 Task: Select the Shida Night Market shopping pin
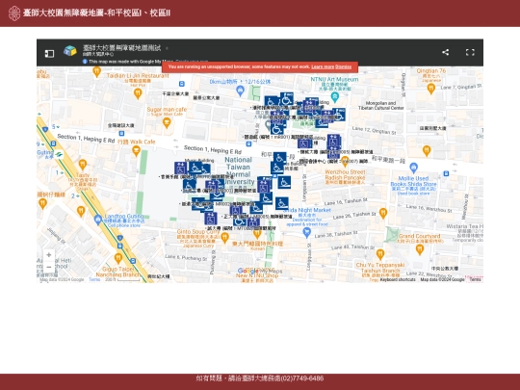click(307, 233)
